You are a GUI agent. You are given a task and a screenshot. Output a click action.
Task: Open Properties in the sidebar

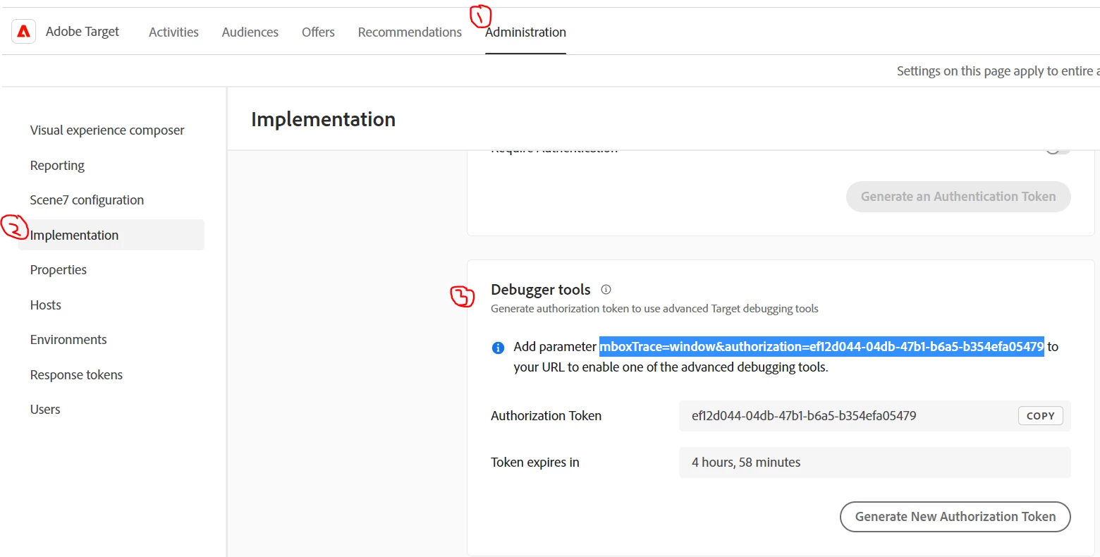(59, 270)
